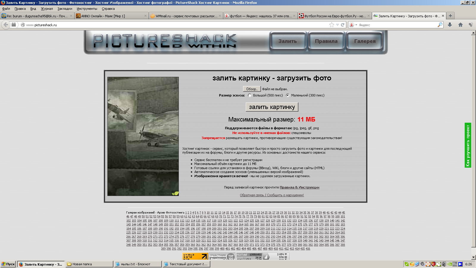This screenshot has height=268, width=476.
Task: Switch keyboard language using the Ru indicator
Action: tap(455, 264)
